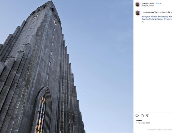Open ryansjourneys username in header
This screenshot has width=172, height=133.
tap(148, 3)
